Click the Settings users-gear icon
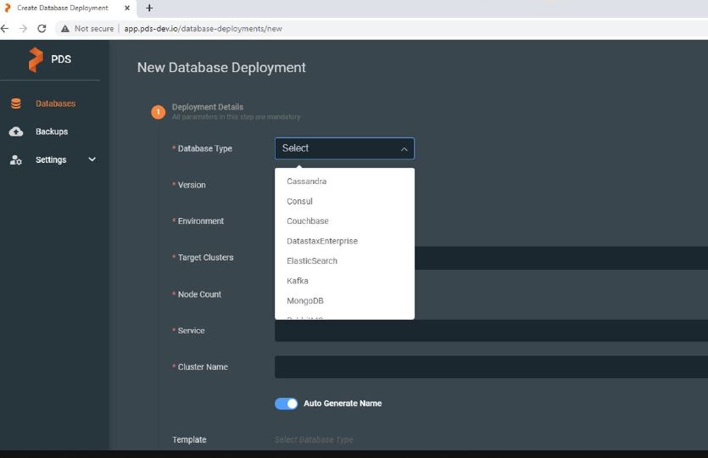Screen dimensions: 708x458 (x=16, y=159)
